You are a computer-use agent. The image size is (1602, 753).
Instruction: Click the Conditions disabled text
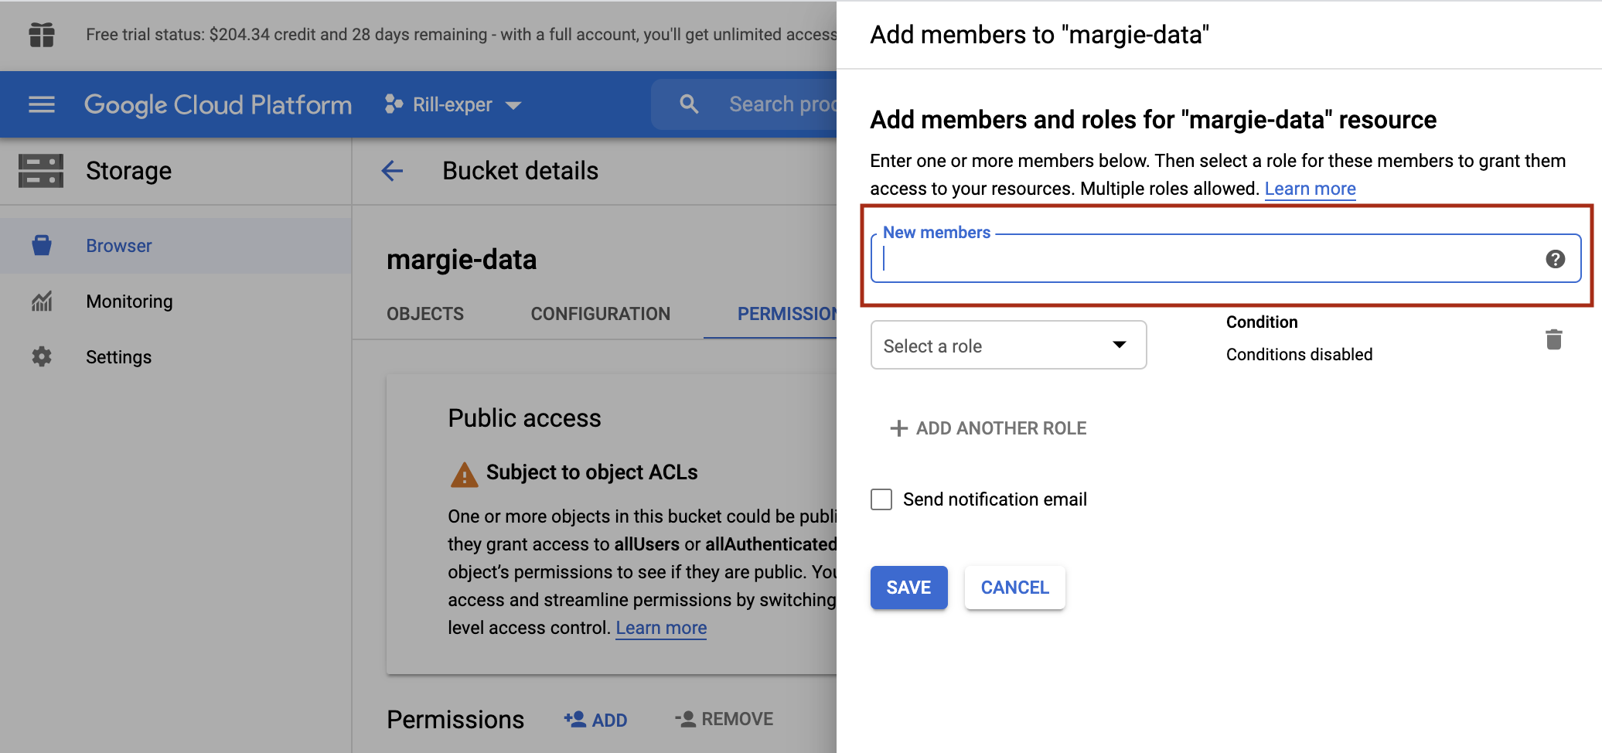pyautogui.click(x=1300, y=355)
